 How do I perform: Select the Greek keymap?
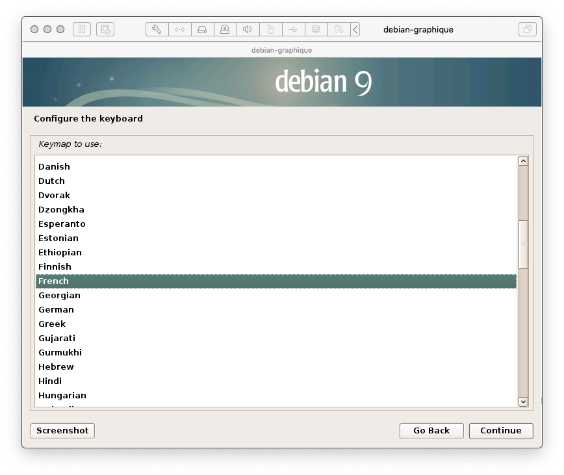tap(276, 324)
